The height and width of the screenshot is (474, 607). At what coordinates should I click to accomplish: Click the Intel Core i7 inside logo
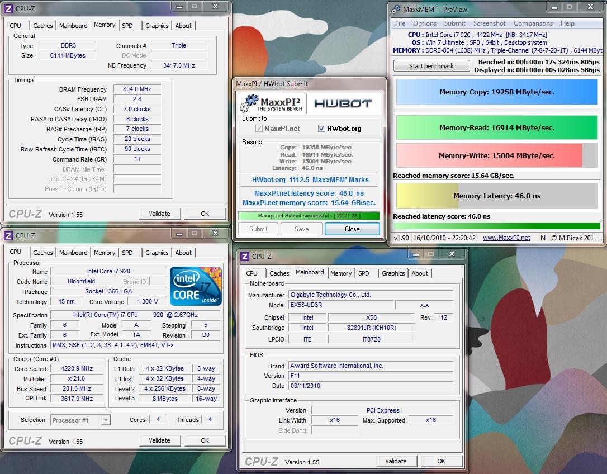point(196,286)
